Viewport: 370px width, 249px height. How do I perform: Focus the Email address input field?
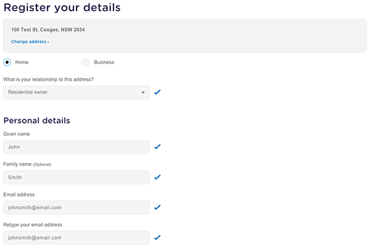[x=76, y=207]
